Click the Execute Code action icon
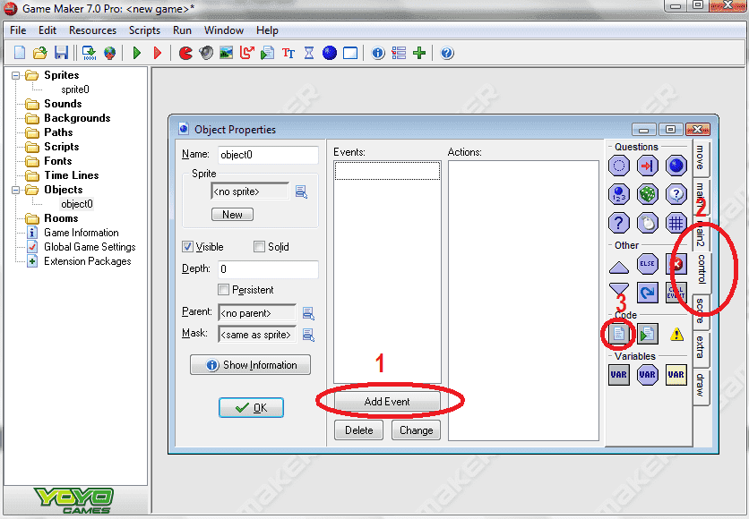Viewport: 749px width, 519px height. (x=618, y=334)
